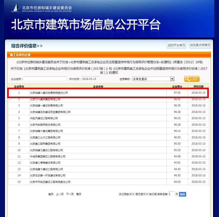This screenshot has width=219, height=217.
Task: Select 中航天建设工程有限公司
Action: pyautogui.click(x=44, y=118)
